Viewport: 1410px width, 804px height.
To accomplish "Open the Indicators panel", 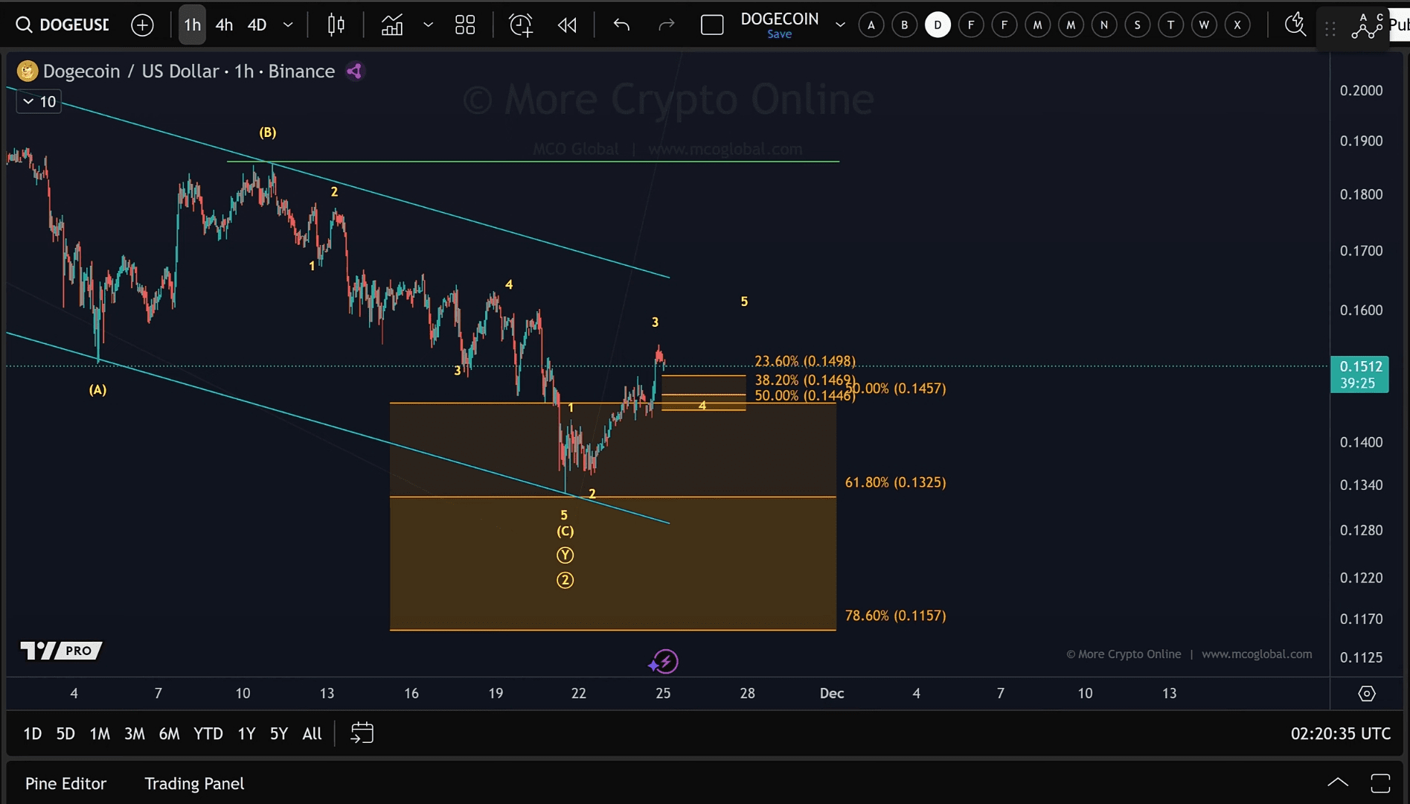I will click(x=392, y=25).
